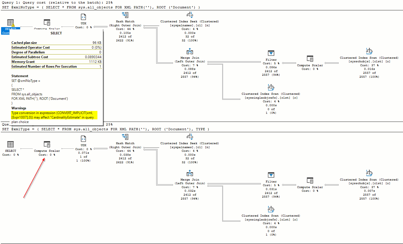Click the Compute Scalar icon beside SELECT in Query 1

tap(47, 22)
